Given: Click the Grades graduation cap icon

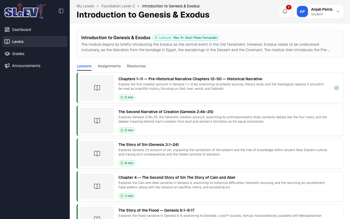Looking at the screenshot, I should (7, 54).
